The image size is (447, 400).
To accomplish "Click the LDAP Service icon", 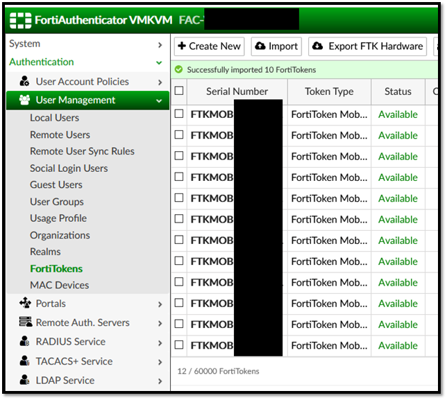I will point(25,380).
